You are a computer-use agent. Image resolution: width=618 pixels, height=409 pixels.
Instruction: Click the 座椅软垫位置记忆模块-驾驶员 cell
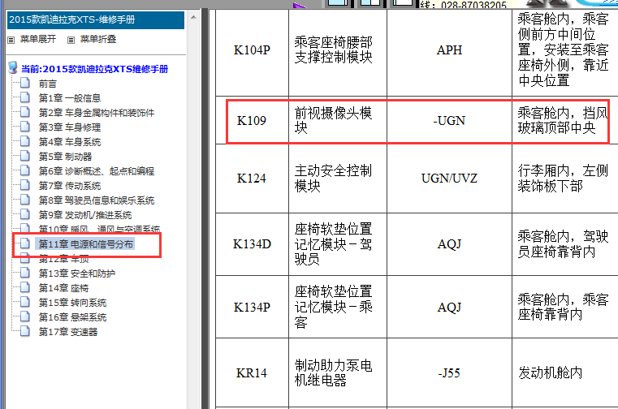338,244
